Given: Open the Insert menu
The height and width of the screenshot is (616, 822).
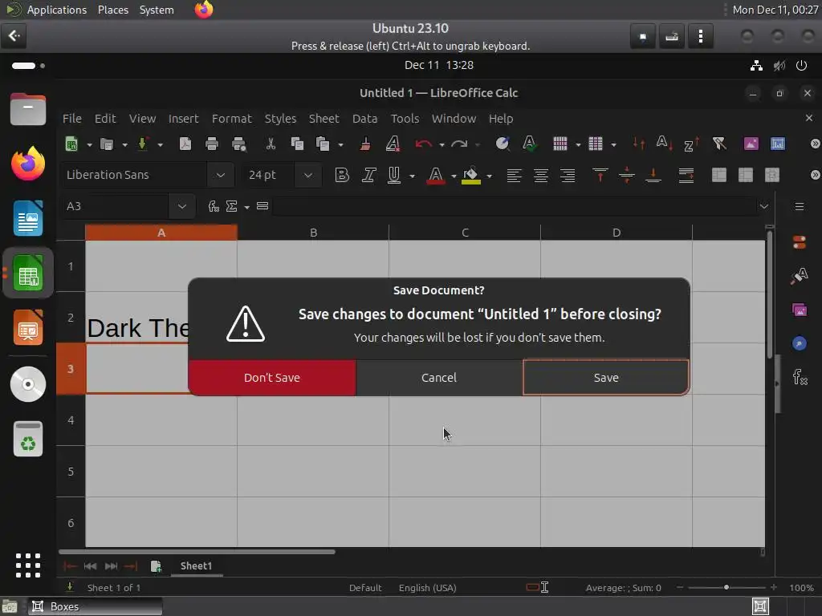Looking at the screenshot, I should coord(184,119).
